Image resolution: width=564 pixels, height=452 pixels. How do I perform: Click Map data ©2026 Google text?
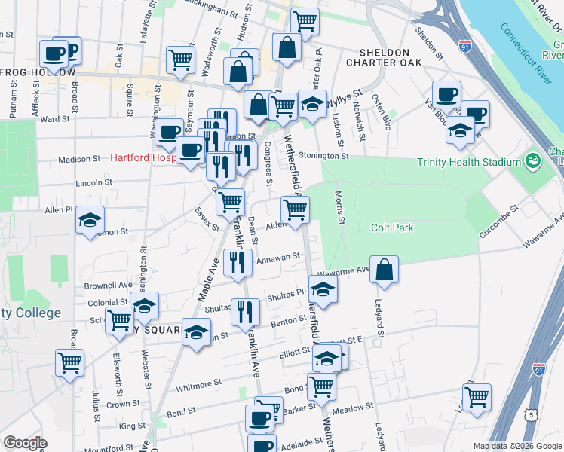coord(517,446)
